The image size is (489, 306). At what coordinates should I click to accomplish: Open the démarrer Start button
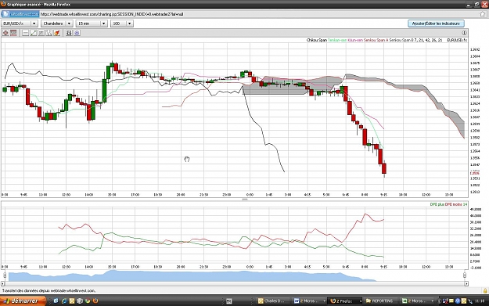coord(23,301)
